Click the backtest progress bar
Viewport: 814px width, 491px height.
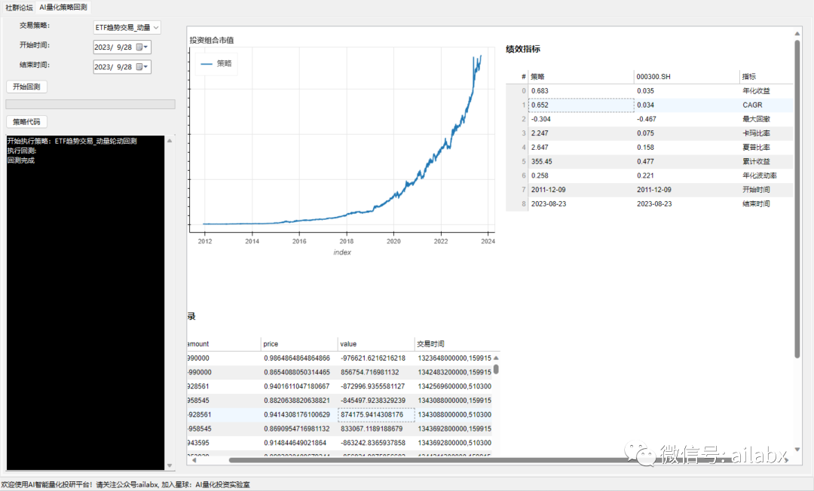tap(90, 104)
